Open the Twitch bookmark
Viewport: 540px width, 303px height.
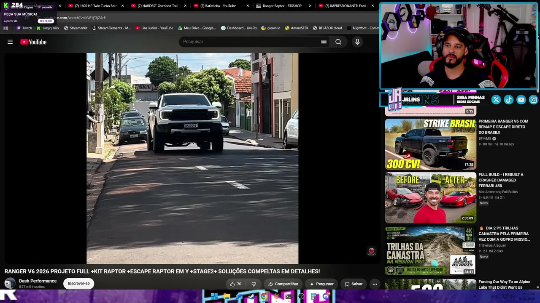[x=24, y=28]
